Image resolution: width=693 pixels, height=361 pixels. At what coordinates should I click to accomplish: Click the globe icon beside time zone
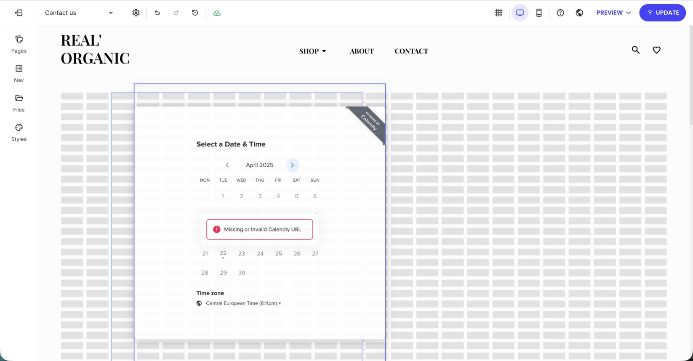(x=199, y=303)
